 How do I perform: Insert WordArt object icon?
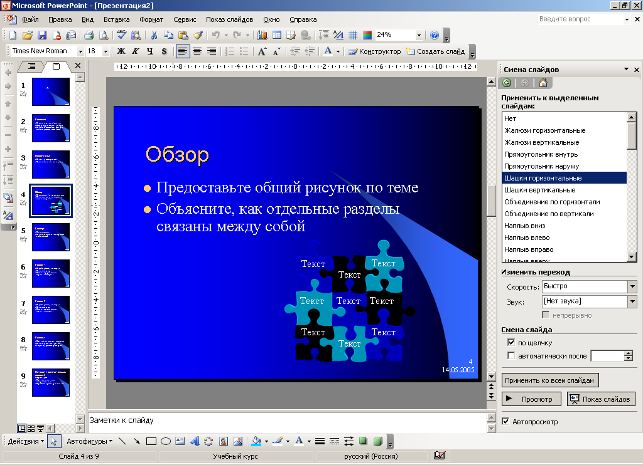pos(195,441)
